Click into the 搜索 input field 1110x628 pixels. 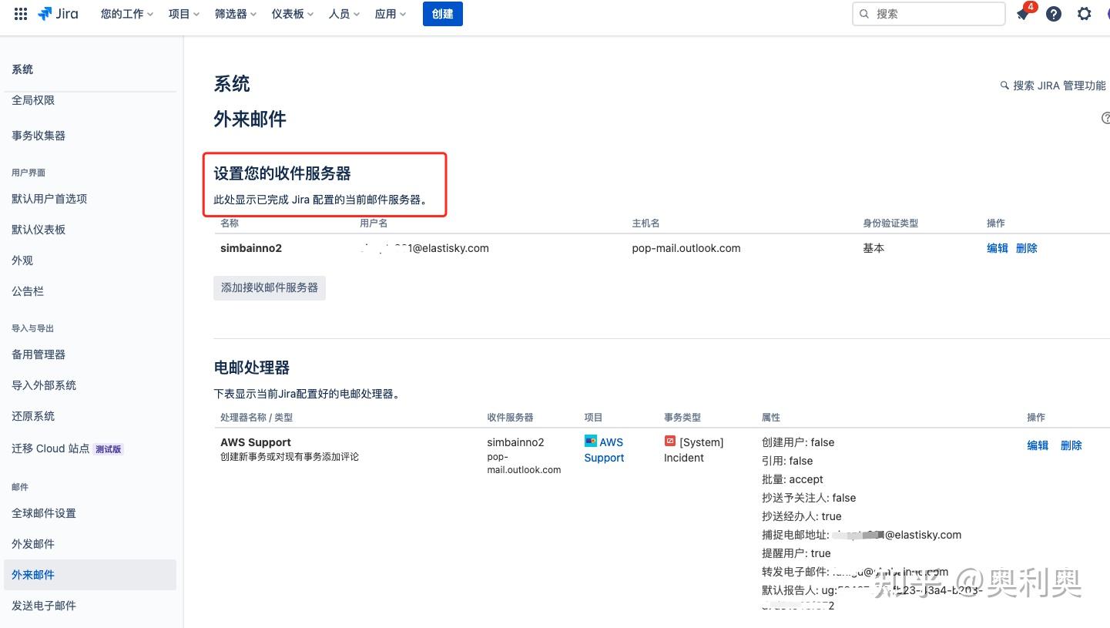[929, 14]
